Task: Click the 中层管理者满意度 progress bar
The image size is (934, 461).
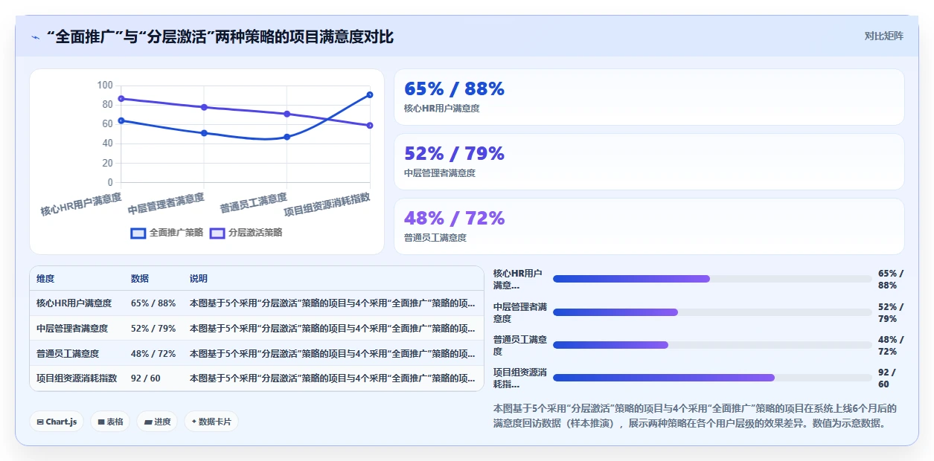Action: pyautogui.click(x=712, y=312)
